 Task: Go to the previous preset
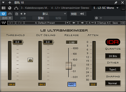click(21, 14)
